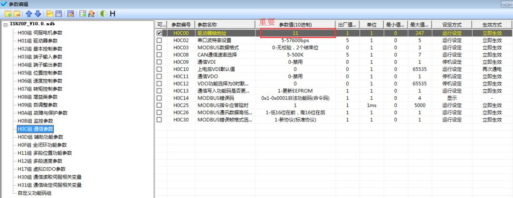Select H17组 虚拟DIDO参数 tree node
This screenshot has width=513, height=198.
(x=41, y=169)
